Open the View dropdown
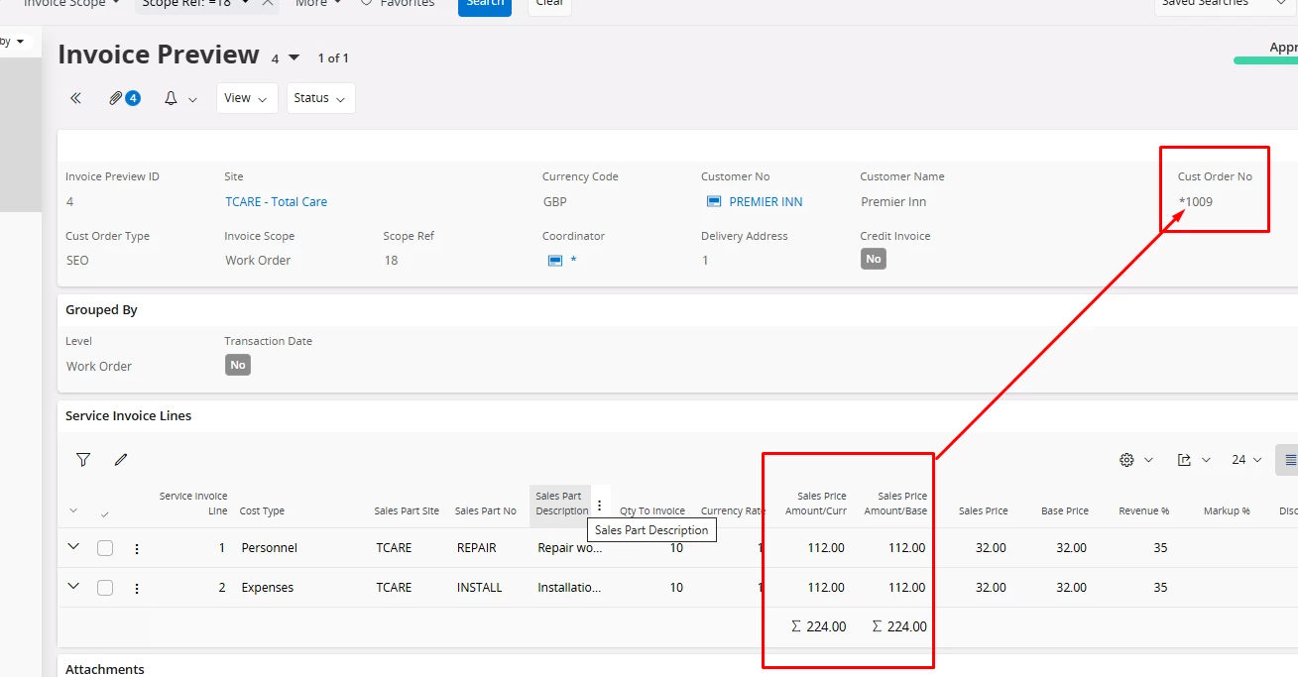This screenshot has height=677, width=1298. [247, 98]
